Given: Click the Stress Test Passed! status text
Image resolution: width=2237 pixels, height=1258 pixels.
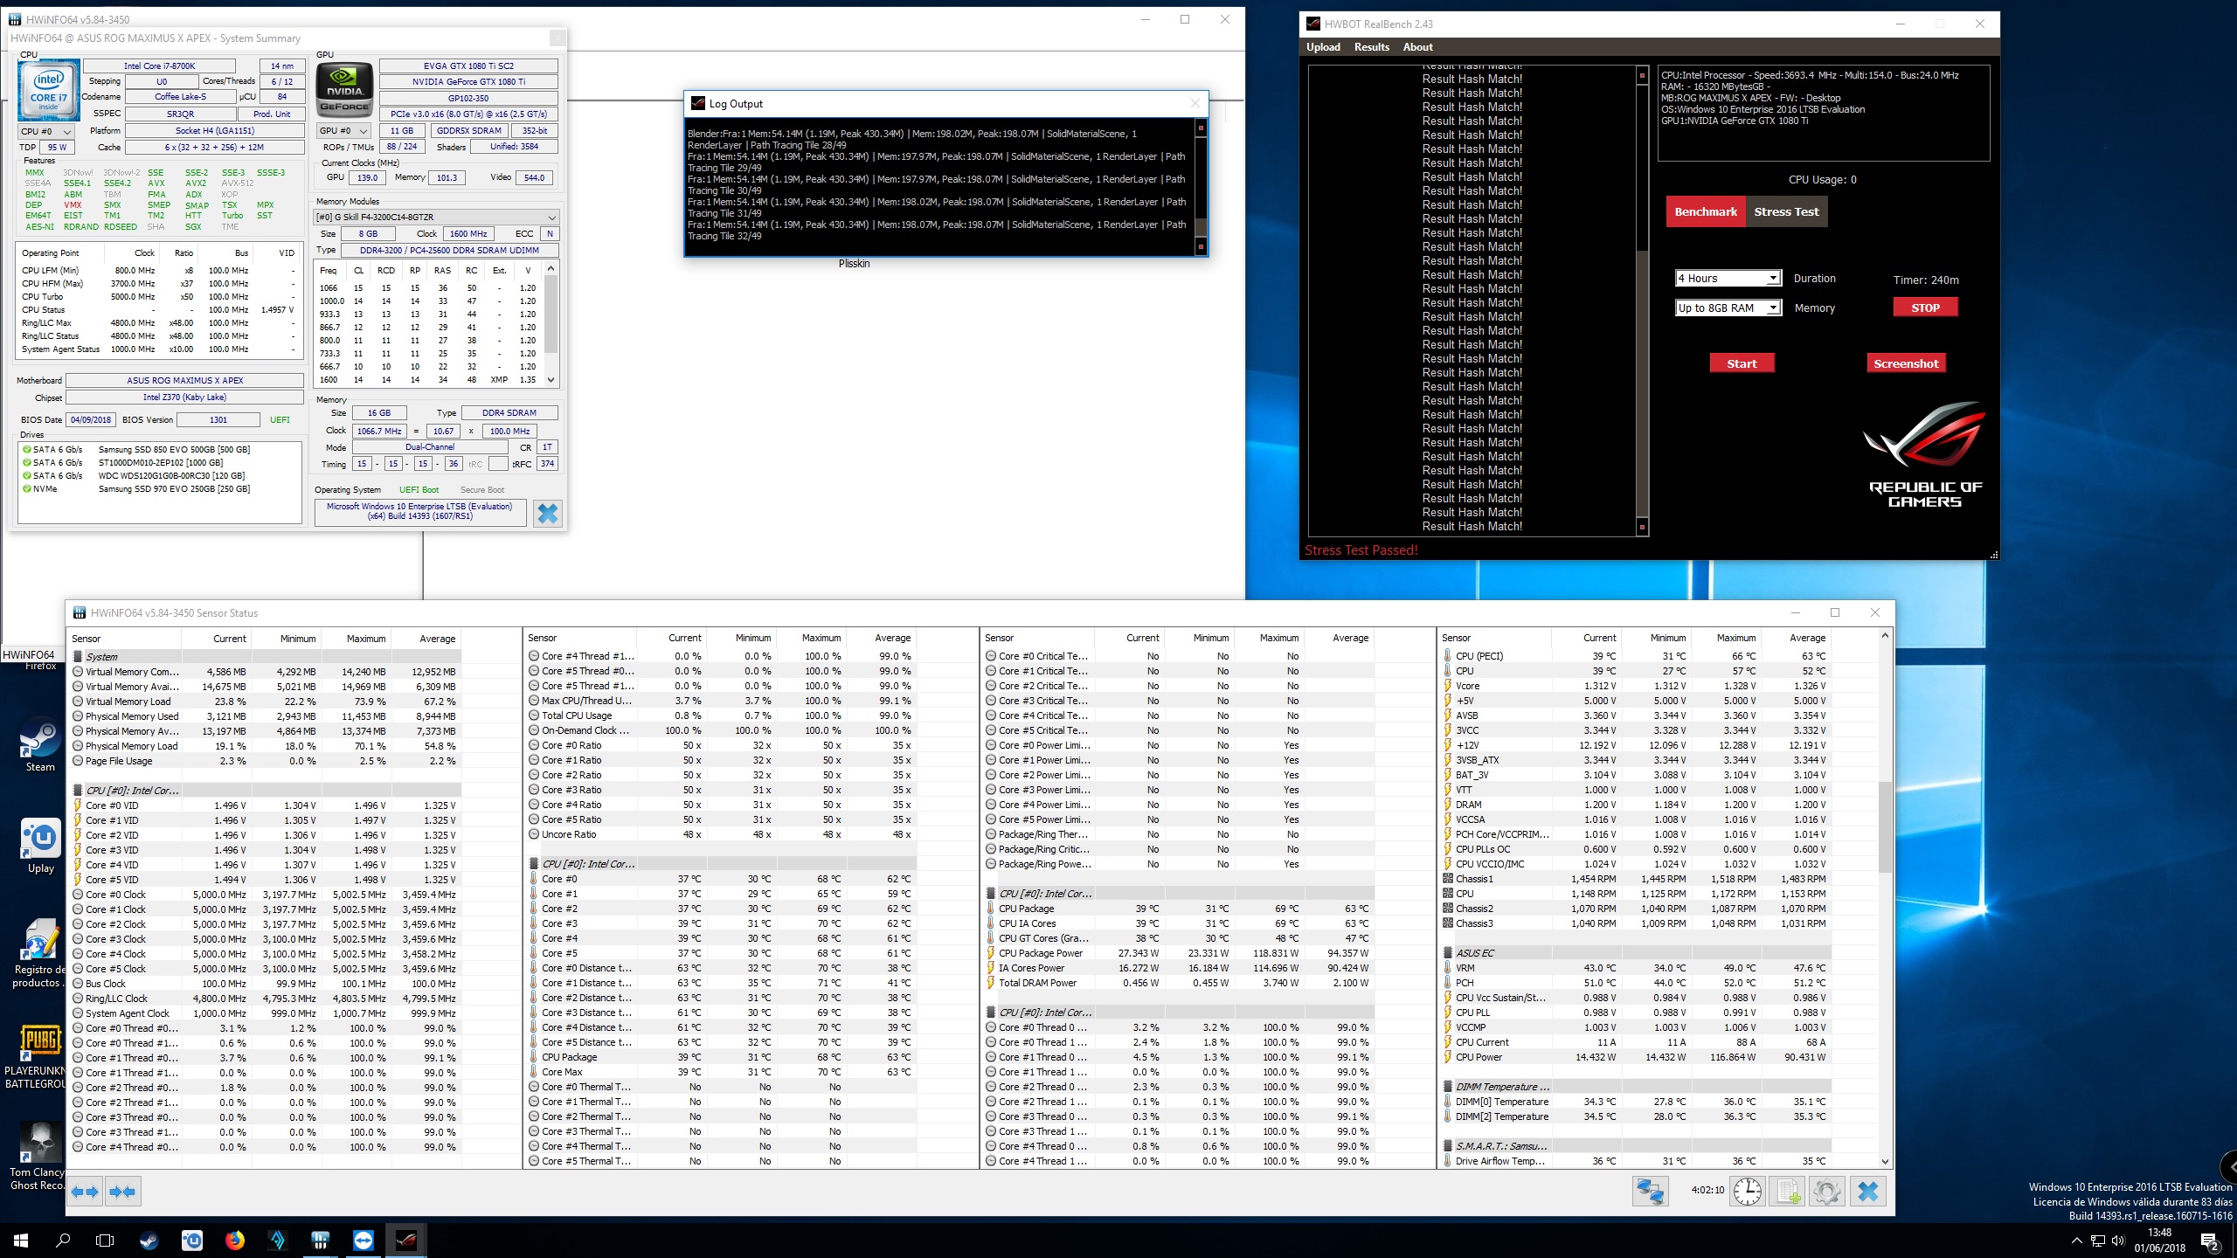Looking at the screenshot, I should tap(1361, 550).
